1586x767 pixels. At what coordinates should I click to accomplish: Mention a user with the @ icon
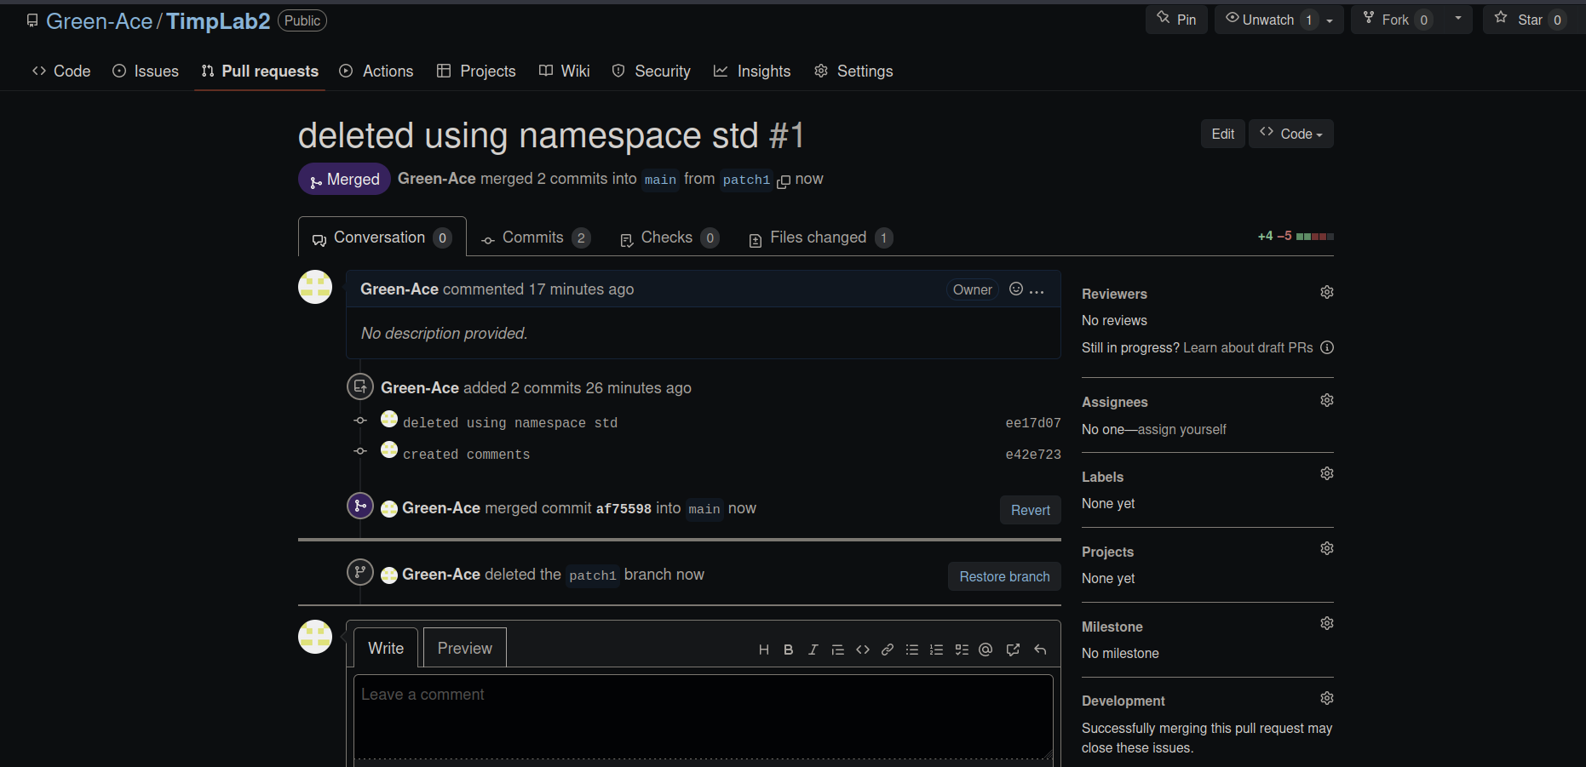click(x=986, y=649)
